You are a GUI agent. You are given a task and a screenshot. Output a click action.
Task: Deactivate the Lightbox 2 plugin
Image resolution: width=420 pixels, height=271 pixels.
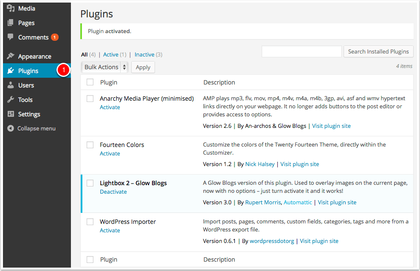[x=113, y=192]
